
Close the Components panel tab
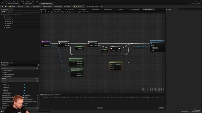[12, 9]
